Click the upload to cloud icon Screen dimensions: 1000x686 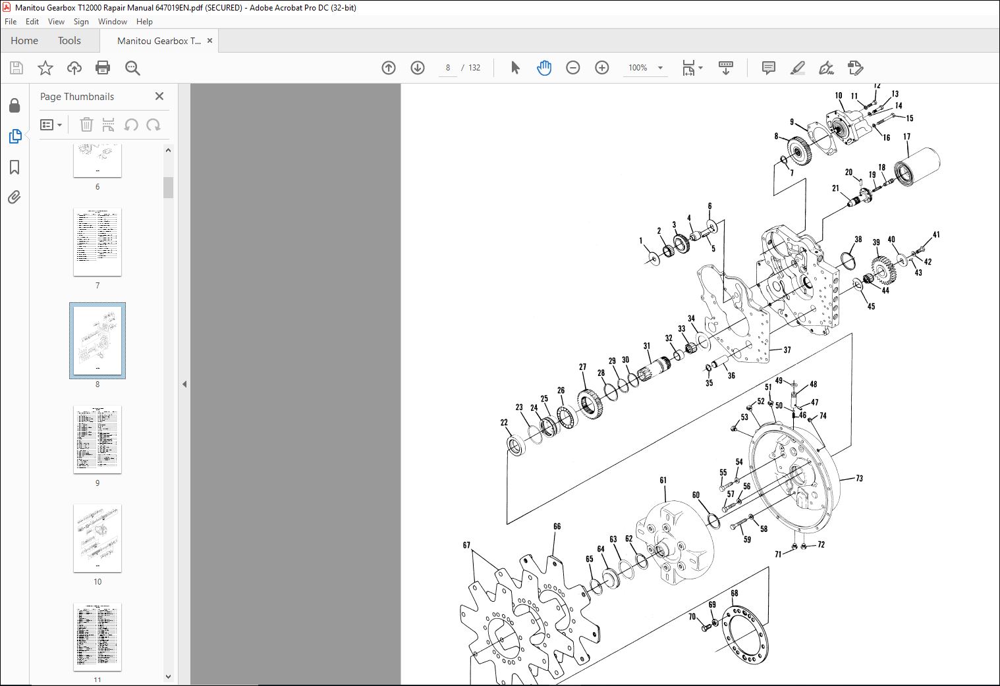click(74, 68)
